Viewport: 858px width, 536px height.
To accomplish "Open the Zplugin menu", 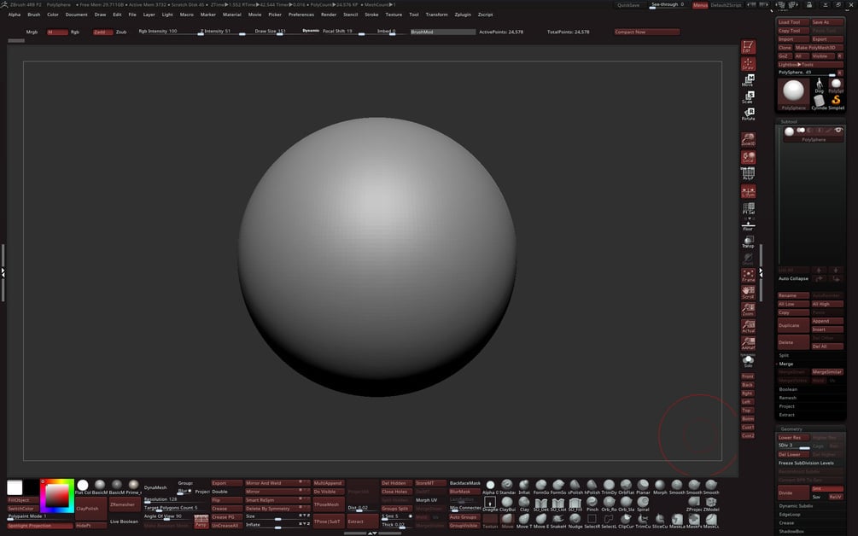I will (463, 15).
